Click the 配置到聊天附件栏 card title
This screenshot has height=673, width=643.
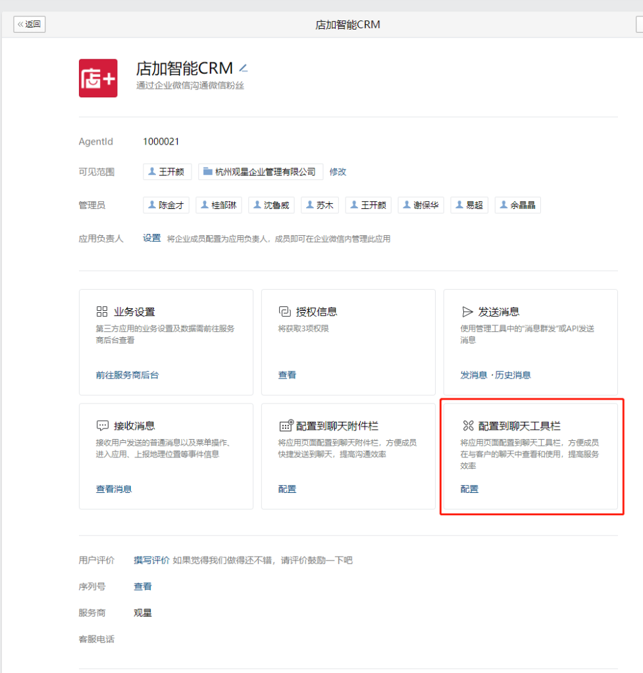pyautogui.click(x=337, y=426)
